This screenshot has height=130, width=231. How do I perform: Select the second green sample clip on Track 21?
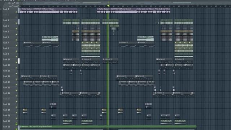coord(87,122)
